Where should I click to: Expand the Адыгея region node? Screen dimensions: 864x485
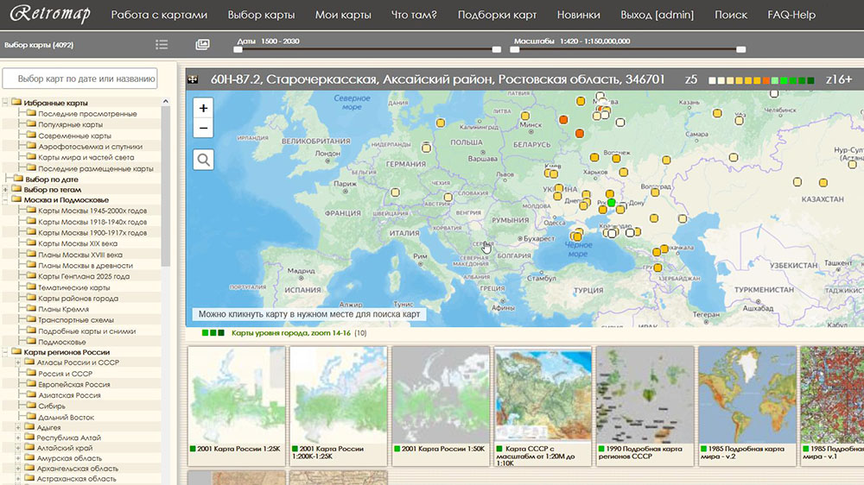pos(19,427)
